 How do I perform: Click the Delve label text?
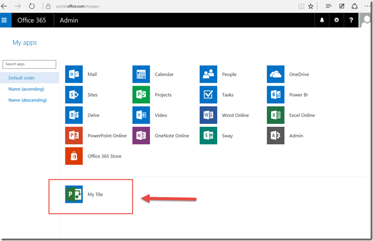(x=93, y=115)
